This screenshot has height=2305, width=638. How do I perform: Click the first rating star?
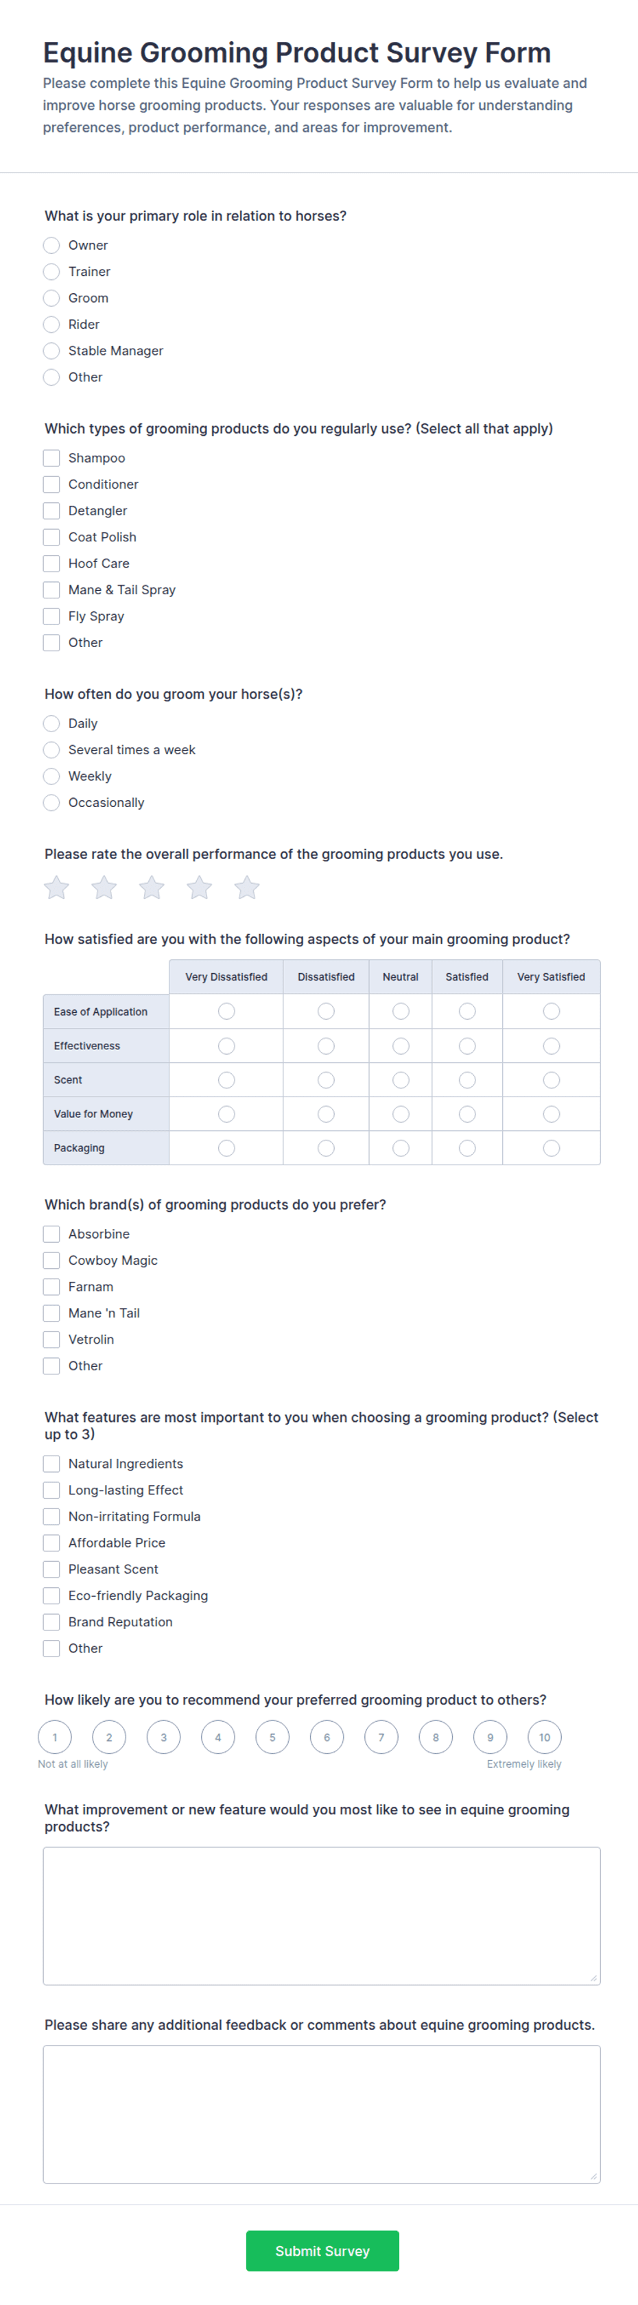(x=56, y=887)
